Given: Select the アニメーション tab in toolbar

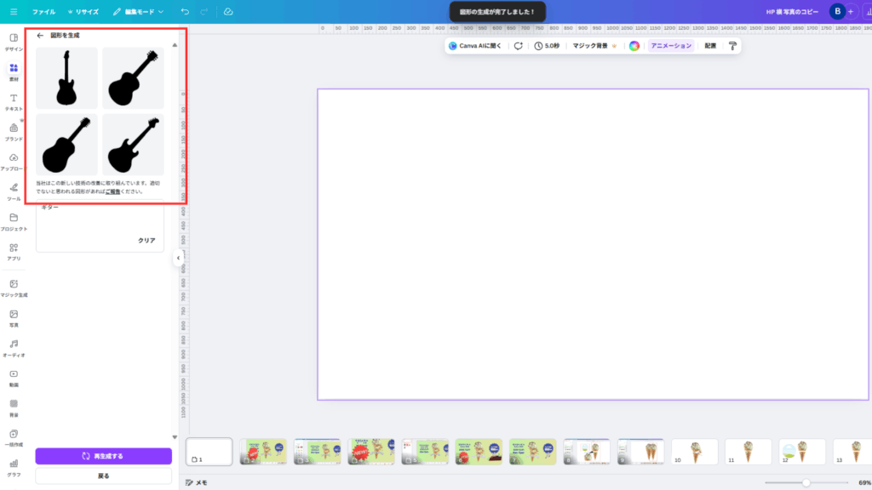Looking at the screenshot, I should pyautogui.click(x=671, y=46).
